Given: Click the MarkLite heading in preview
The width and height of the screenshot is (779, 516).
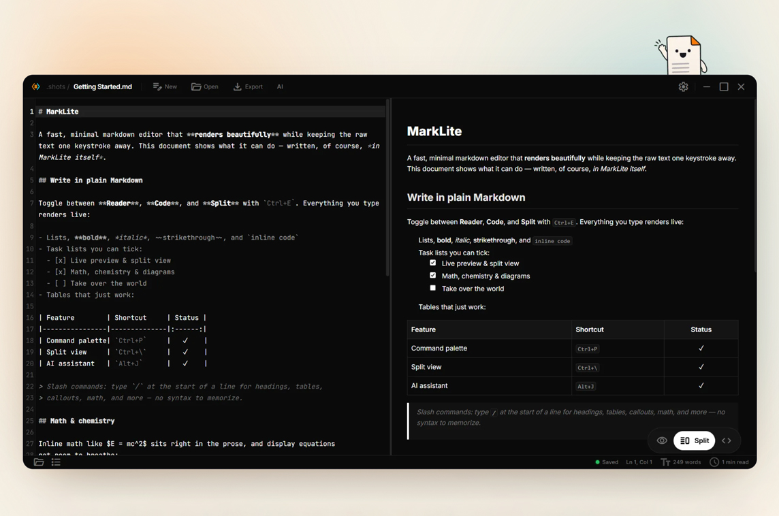Looking at the screenshot, I should point(434,131).
